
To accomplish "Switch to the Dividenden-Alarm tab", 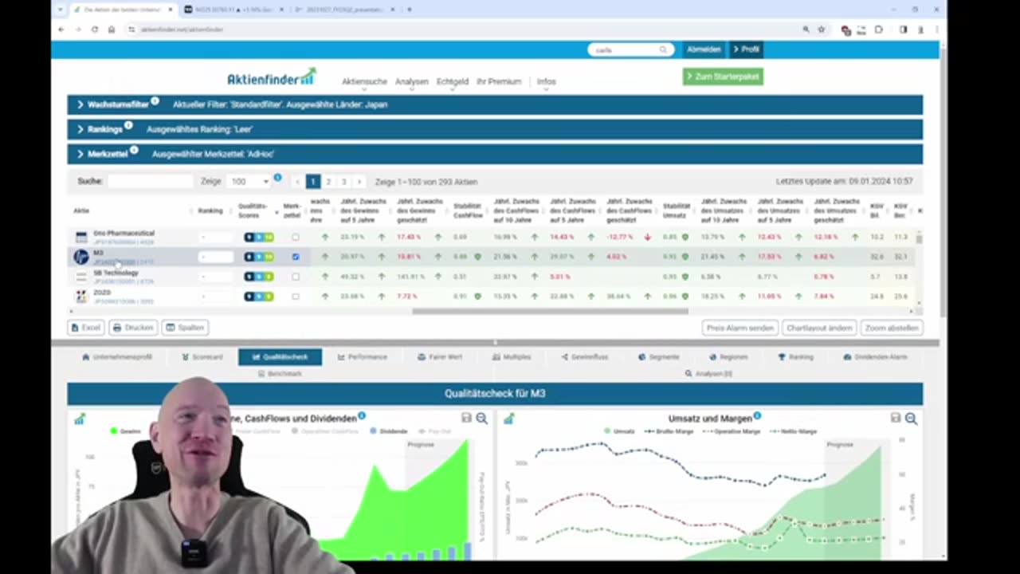I will point(876,357).
